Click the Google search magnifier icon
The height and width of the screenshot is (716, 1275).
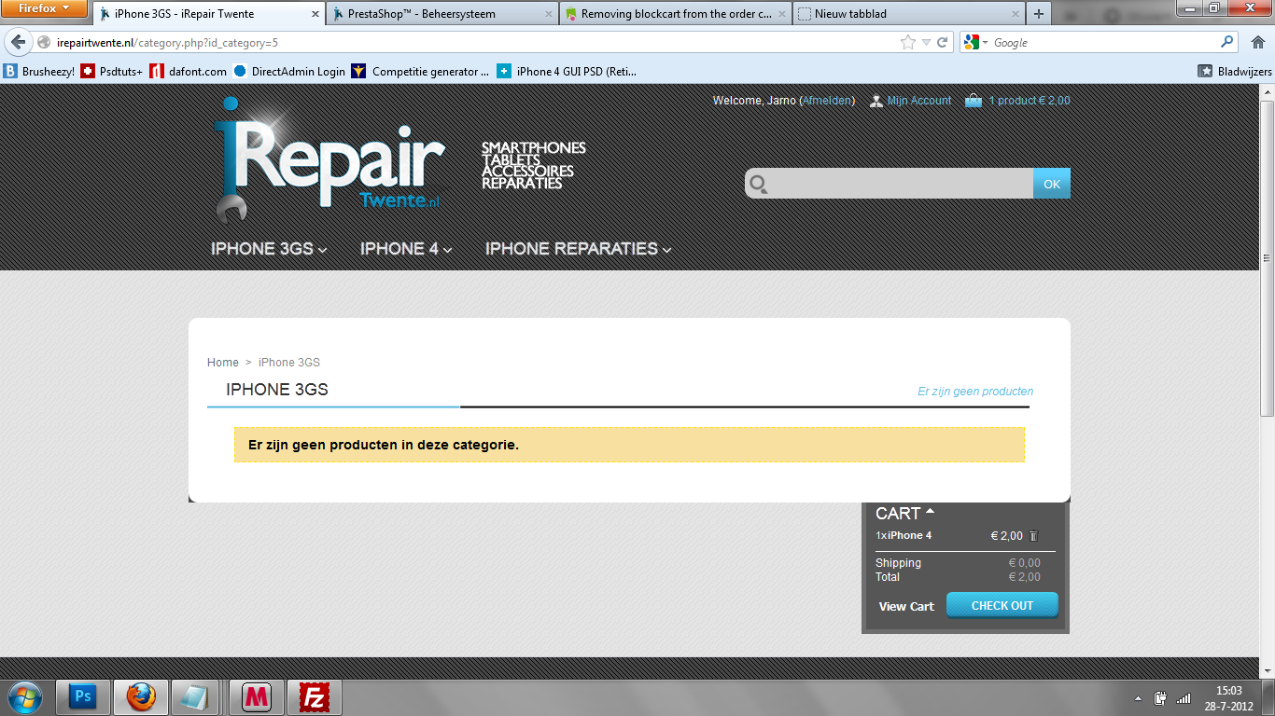click(x=1227, y=42)
